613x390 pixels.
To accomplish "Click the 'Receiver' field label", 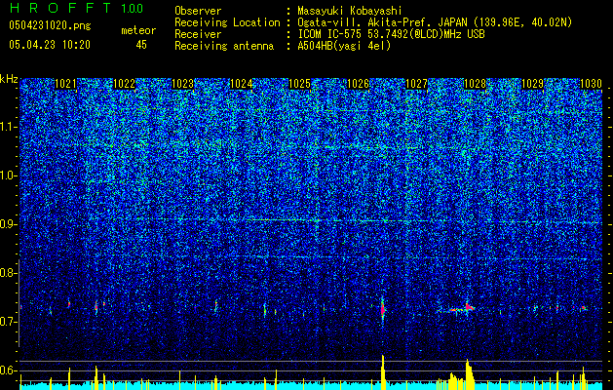I will click(x=198, y=34).
